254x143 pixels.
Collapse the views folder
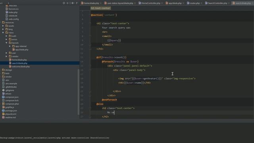pyautogui.click(x=3, y=33)
